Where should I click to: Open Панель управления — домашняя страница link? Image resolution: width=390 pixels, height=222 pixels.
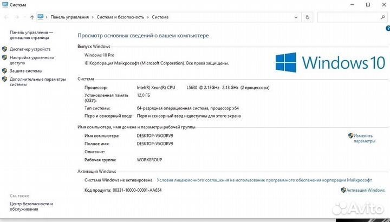pyautogui.click(x=31, y=35)
